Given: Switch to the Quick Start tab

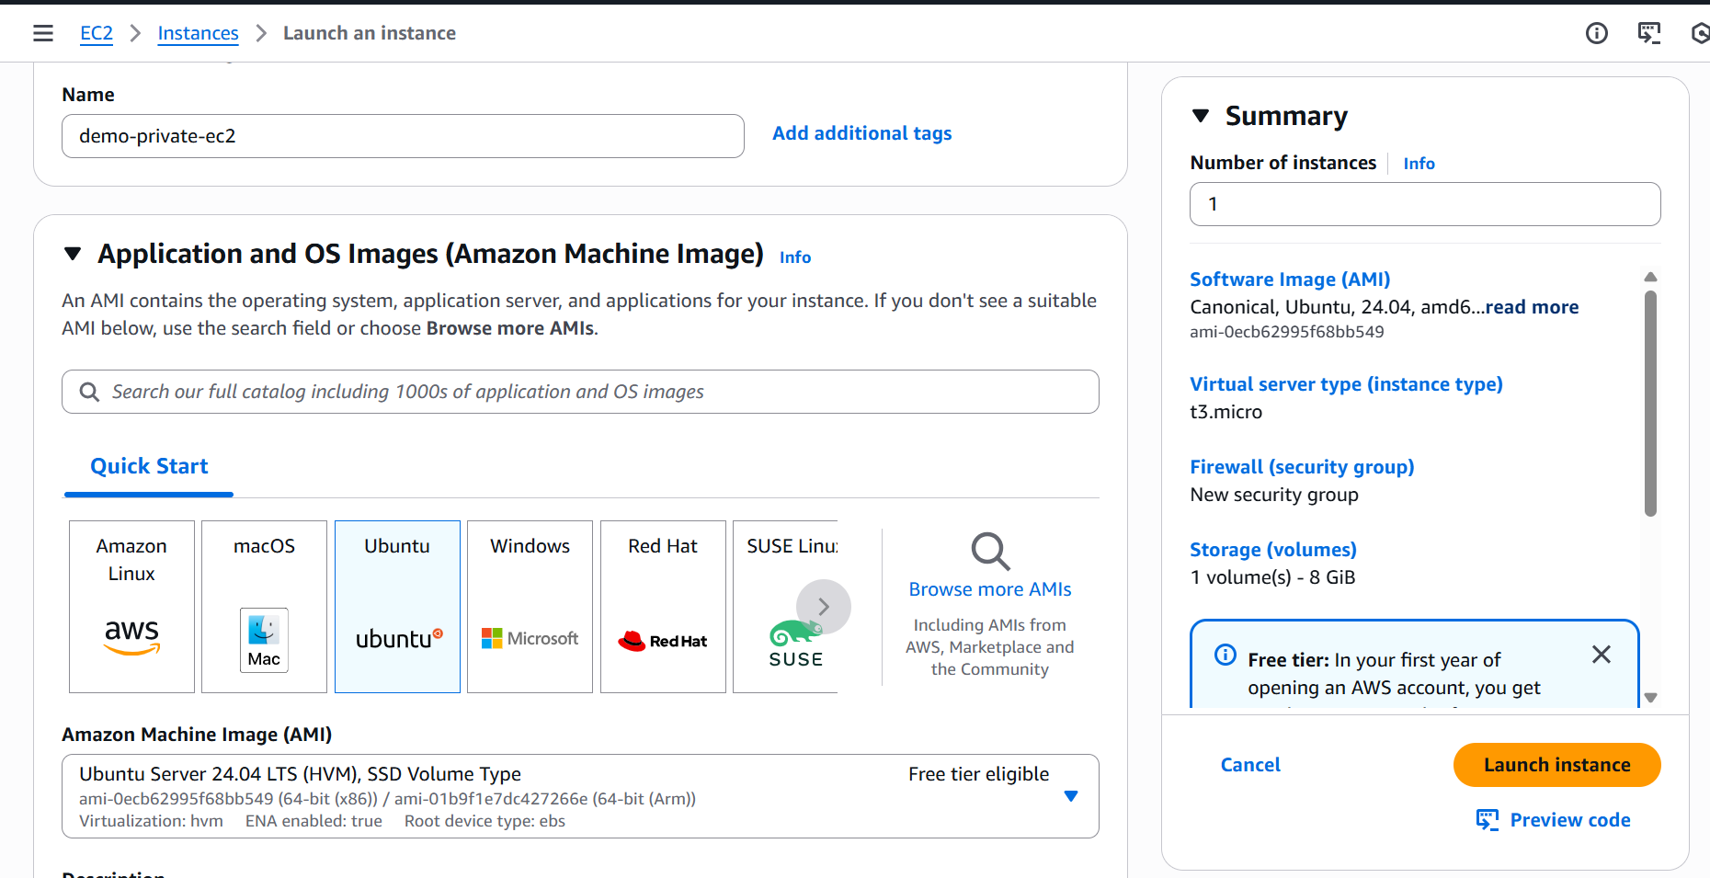Looking at the screenshot, I should click(149, 466).
